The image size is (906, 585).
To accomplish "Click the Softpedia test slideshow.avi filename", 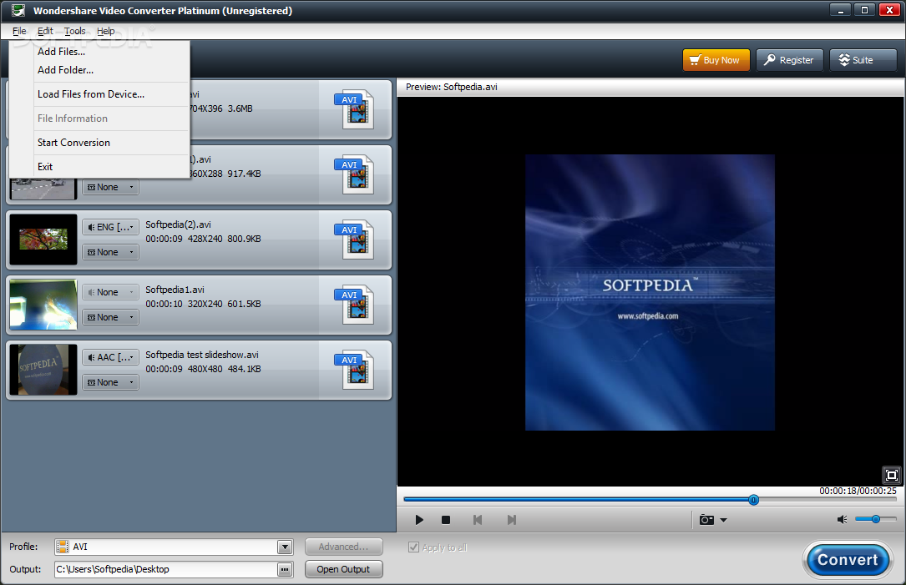I will tap(201, 355).
